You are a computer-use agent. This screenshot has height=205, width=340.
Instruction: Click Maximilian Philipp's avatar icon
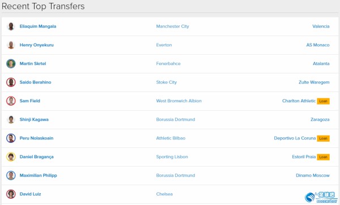pos(11,176)
